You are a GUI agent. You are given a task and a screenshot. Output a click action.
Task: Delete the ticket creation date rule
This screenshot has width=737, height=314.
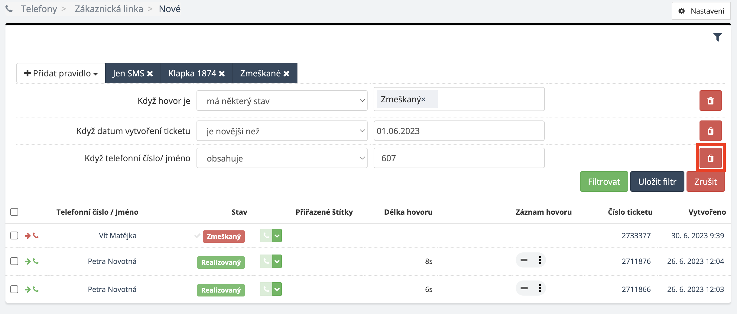coord(710,131)
